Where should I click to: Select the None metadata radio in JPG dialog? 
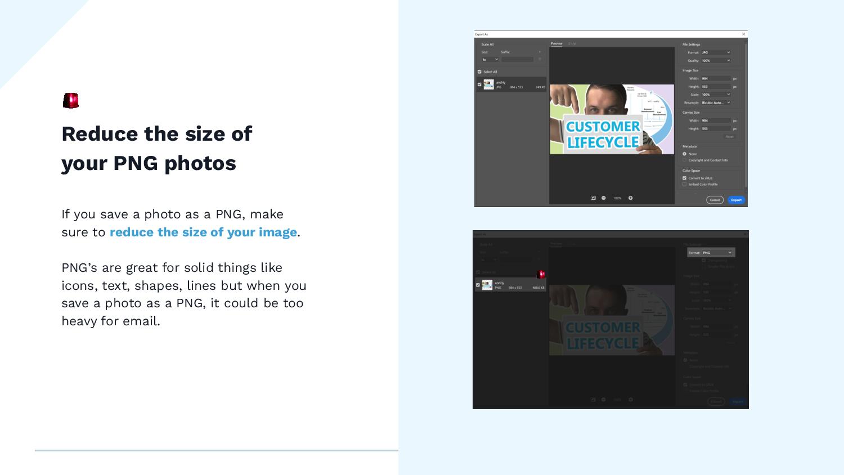point(685,154)
